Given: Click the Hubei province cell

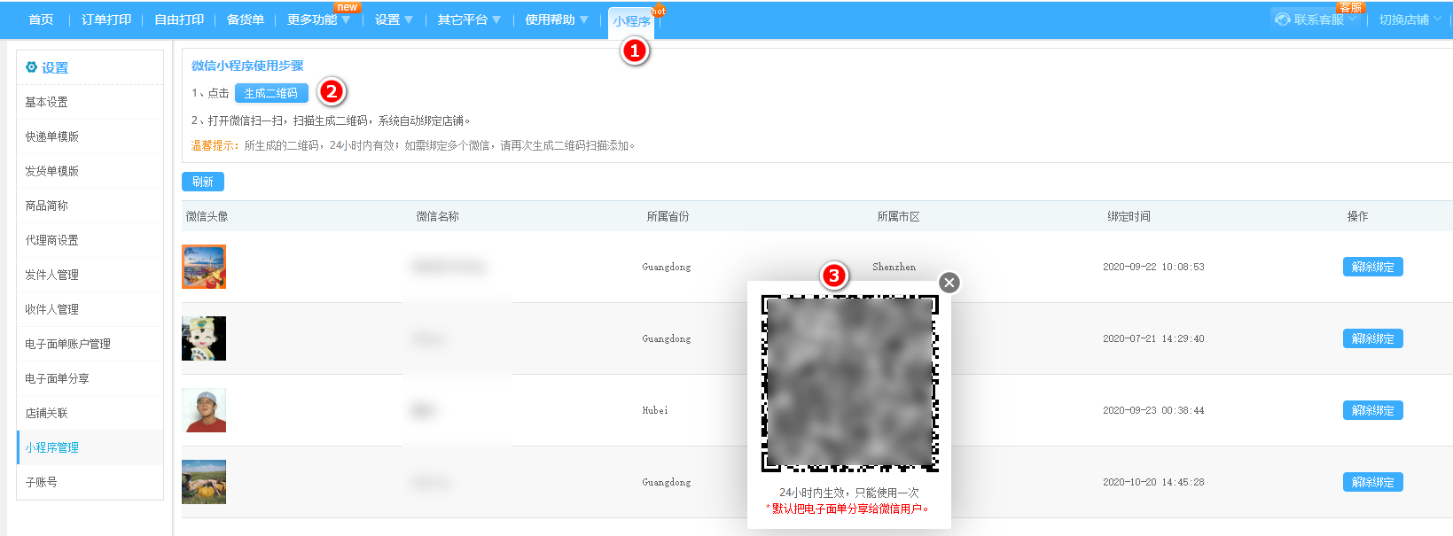Looking at the screenshot, I should pyautogui.click(x=655, y=410).
